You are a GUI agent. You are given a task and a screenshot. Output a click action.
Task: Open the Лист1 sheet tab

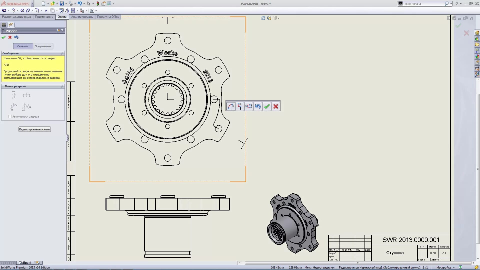coord(25,263)
